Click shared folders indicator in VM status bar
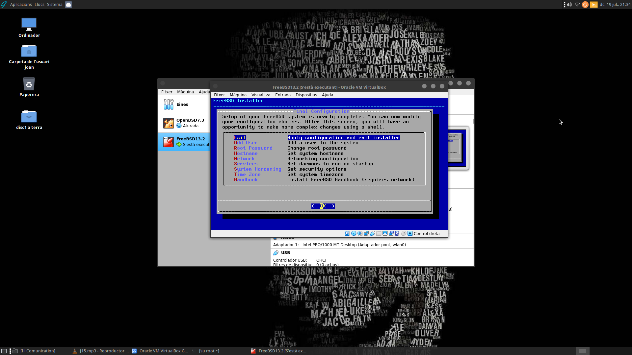The height and width of the screenshot is (355, 632). [379, 233]
